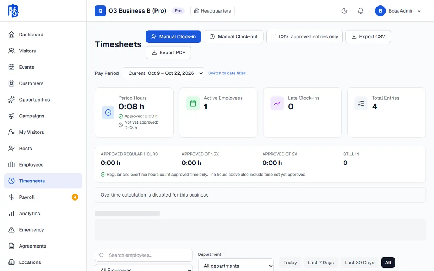Click the Q3 Business B (Pro) title

tap(137, 11)
